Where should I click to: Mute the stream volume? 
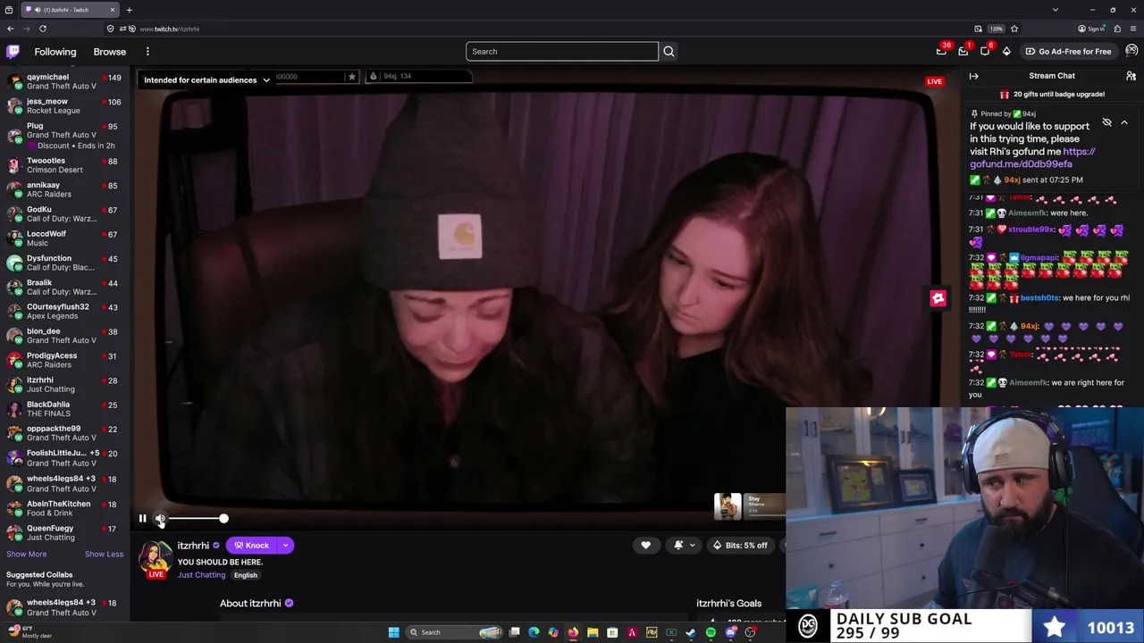160,518
